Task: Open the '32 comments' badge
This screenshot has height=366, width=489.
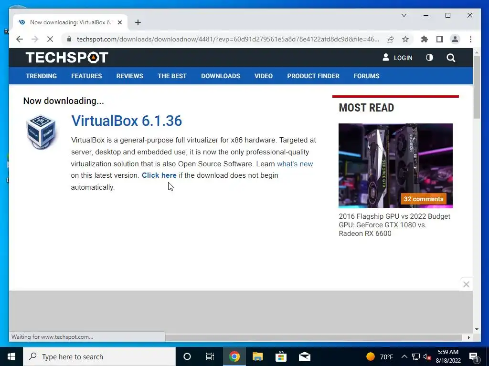Action: pyautogui.click(x=424, y=199)
